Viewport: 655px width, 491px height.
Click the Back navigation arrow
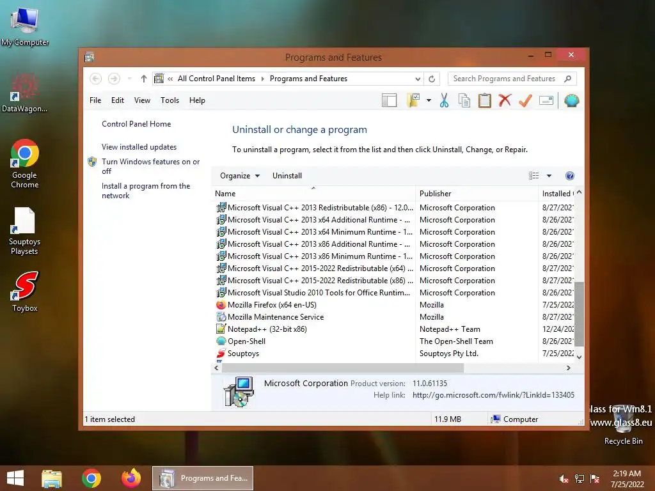pyautogui.click(x=95, y=79)
